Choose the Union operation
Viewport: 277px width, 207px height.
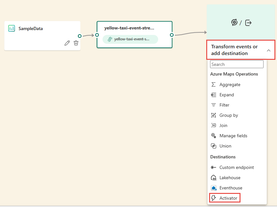tap(225, 146)
